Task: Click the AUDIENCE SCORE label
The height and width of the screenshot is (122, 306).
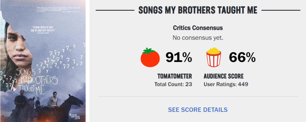Action: click(x=224, y=76)
